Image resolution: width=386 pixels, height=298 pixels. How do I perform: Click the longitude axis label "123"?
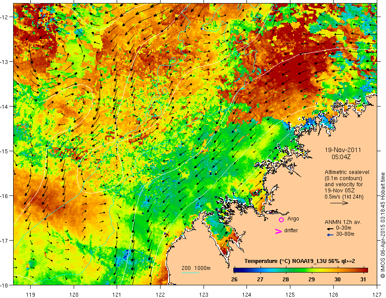click(204, 294)
